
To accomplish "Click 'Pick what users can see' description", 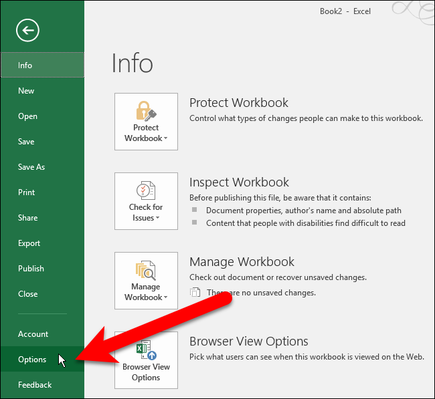I will coord(307,357).
